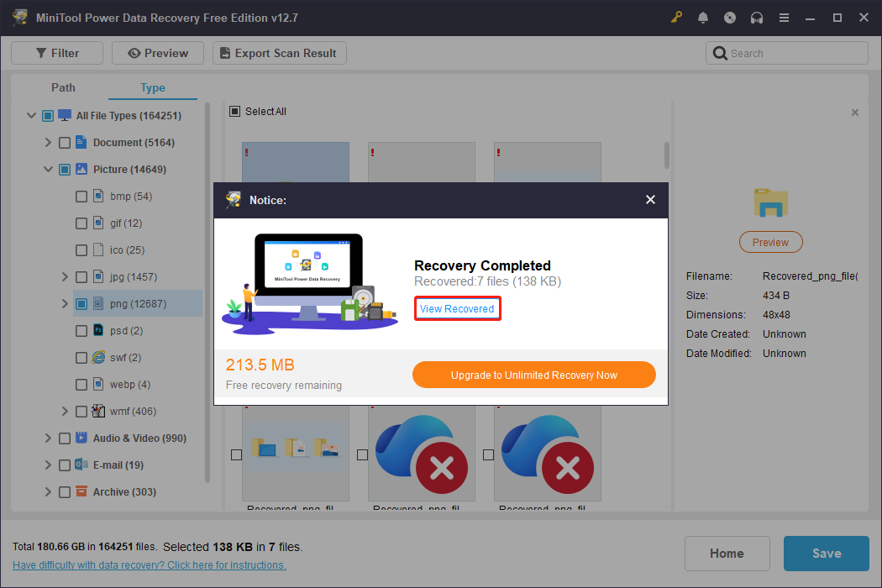882x588 pixels.
Task: Click the Filter funnel icon
Action: coord(39,52)
